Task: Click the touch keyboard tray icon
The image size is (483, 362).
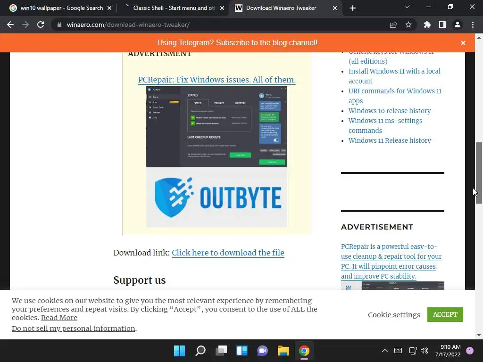Action: click(x=398, y=350)
